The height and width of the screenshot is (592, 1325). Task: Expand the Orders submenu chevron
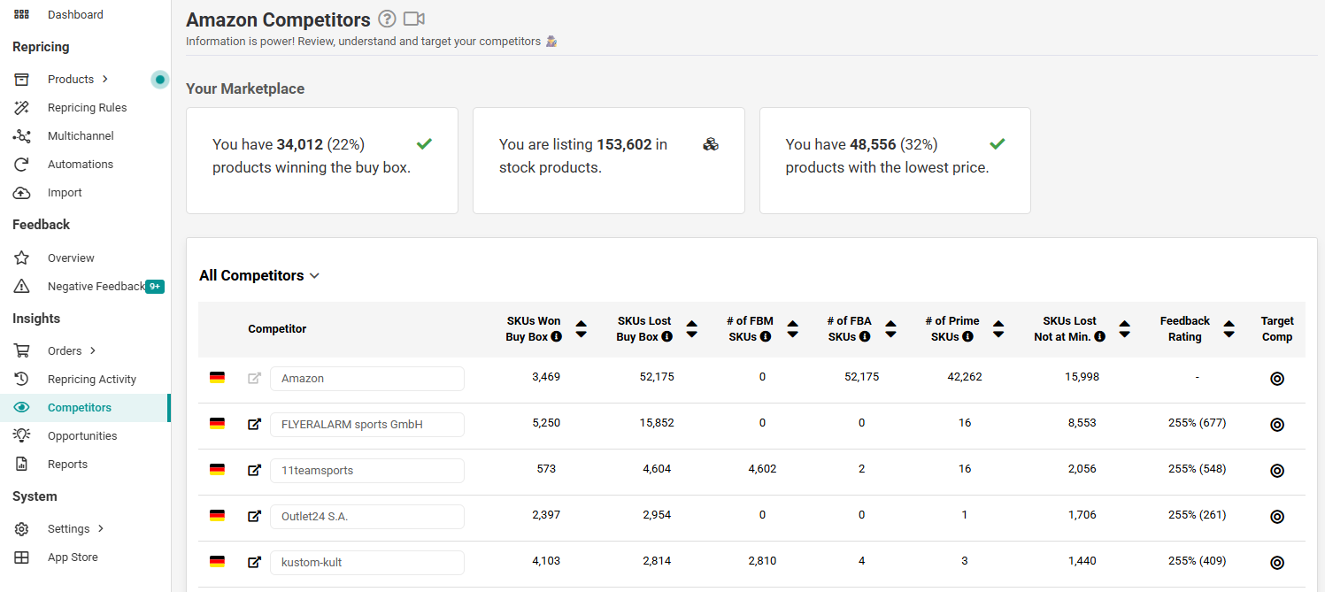click(x=93, y=350)
